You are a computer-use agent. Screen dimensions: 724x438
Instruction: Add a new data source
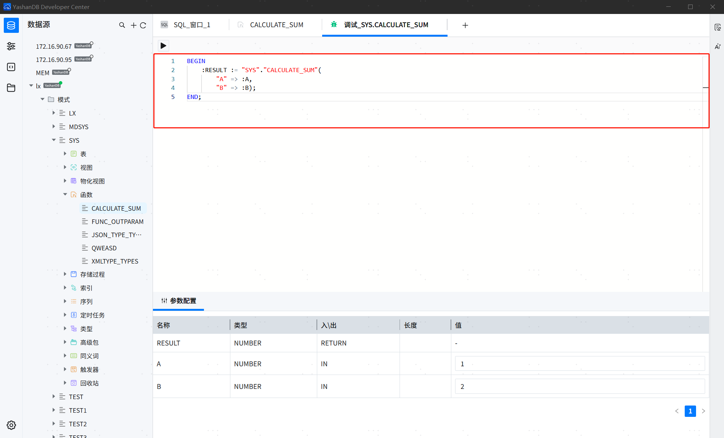click(133, 25)
